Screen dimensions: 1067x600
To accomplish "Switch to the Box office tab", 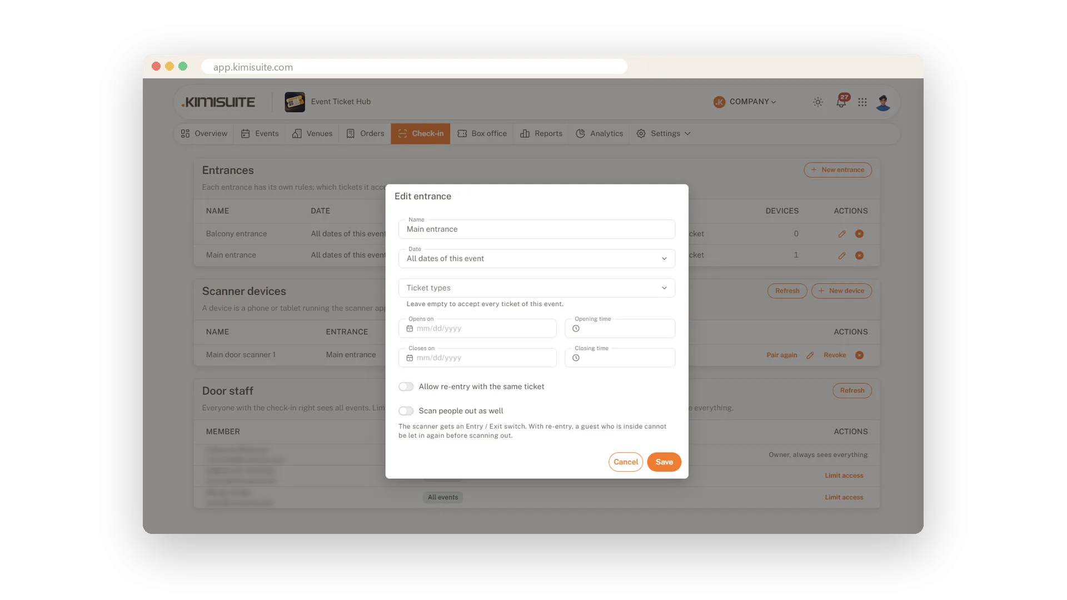I will tap(482, 134).
